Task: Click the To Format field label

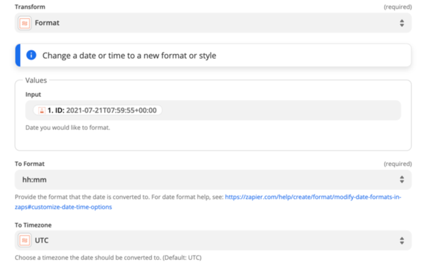Action: pos(29,164)
